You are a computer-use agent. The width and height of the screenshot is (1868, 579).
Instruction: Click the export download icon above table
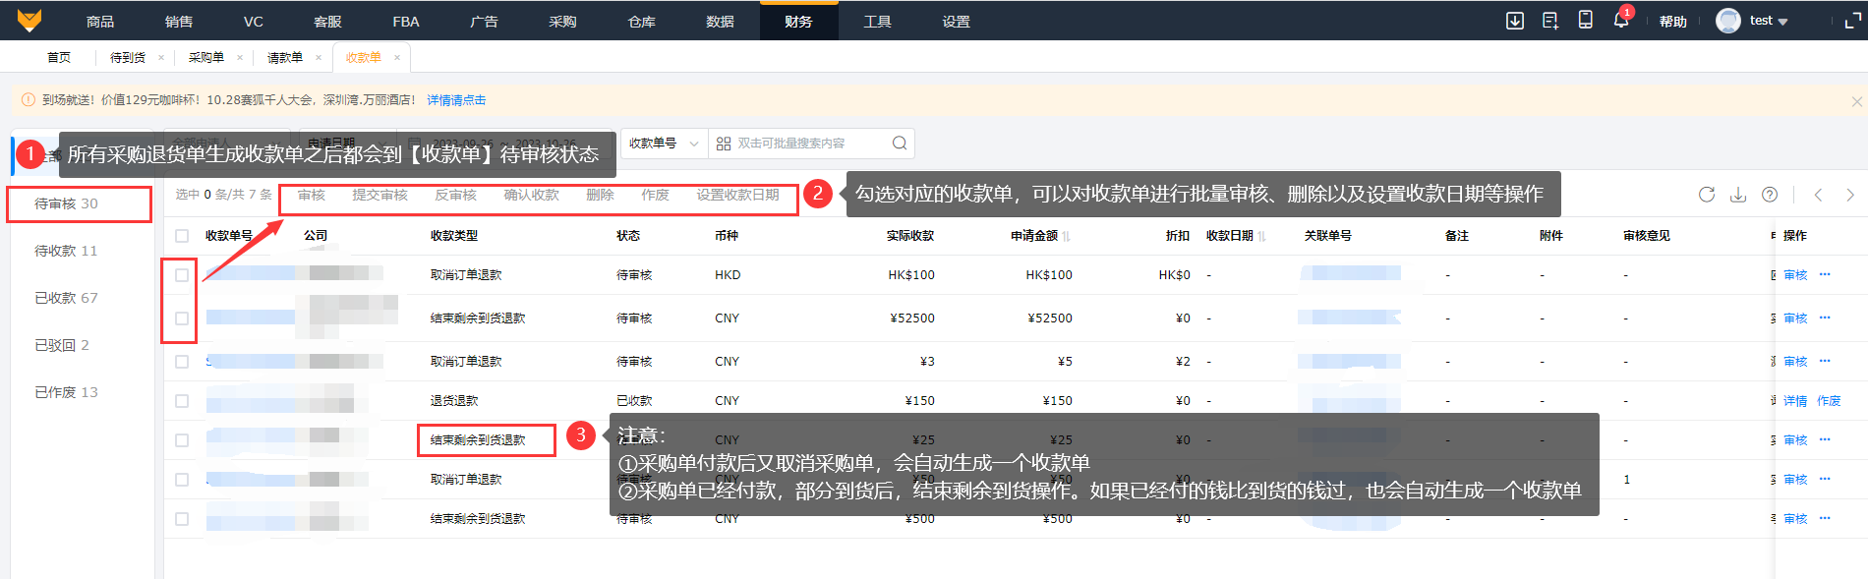pos(1738,195)
